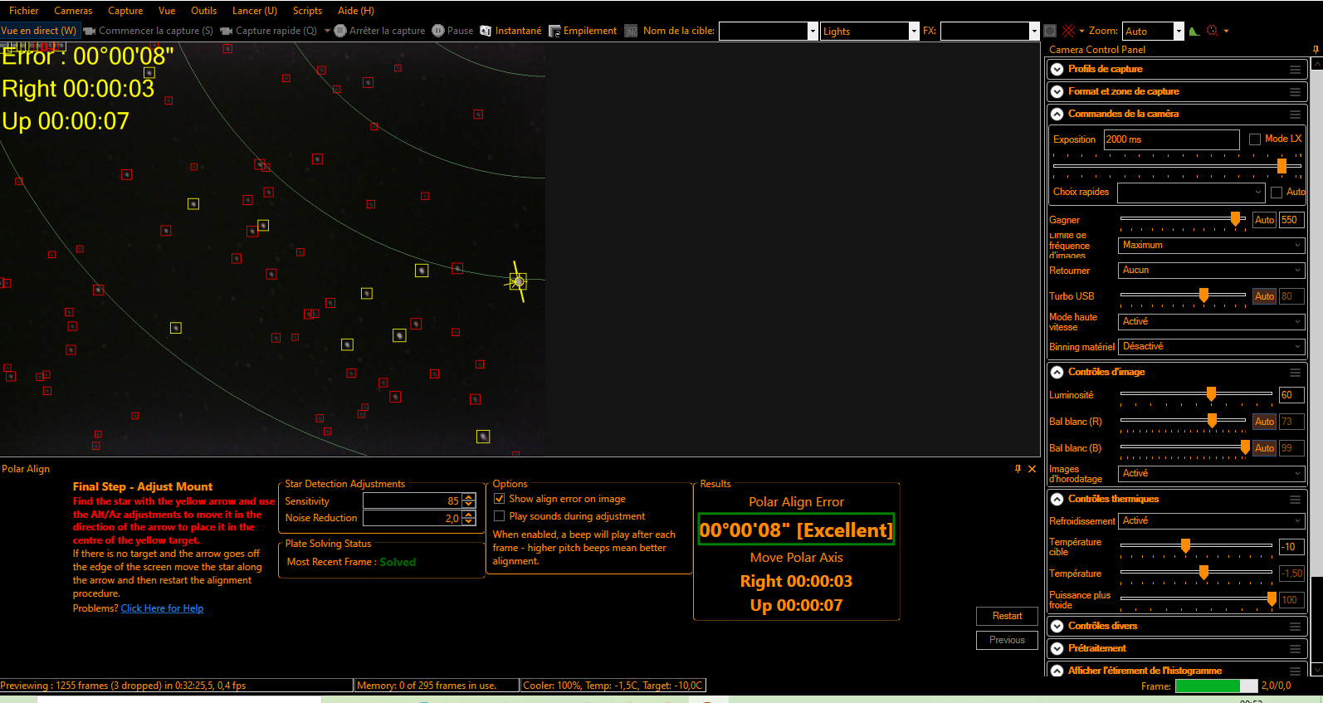Open Contrôles d'image section menu icon
This screenshot has width=1323, height=703.
pos(1295,372)
